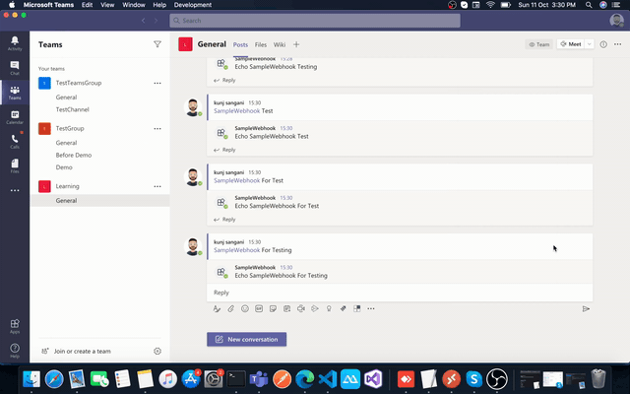Switch to the Wiki tab
Screen dimensions: 630x394
280,44
